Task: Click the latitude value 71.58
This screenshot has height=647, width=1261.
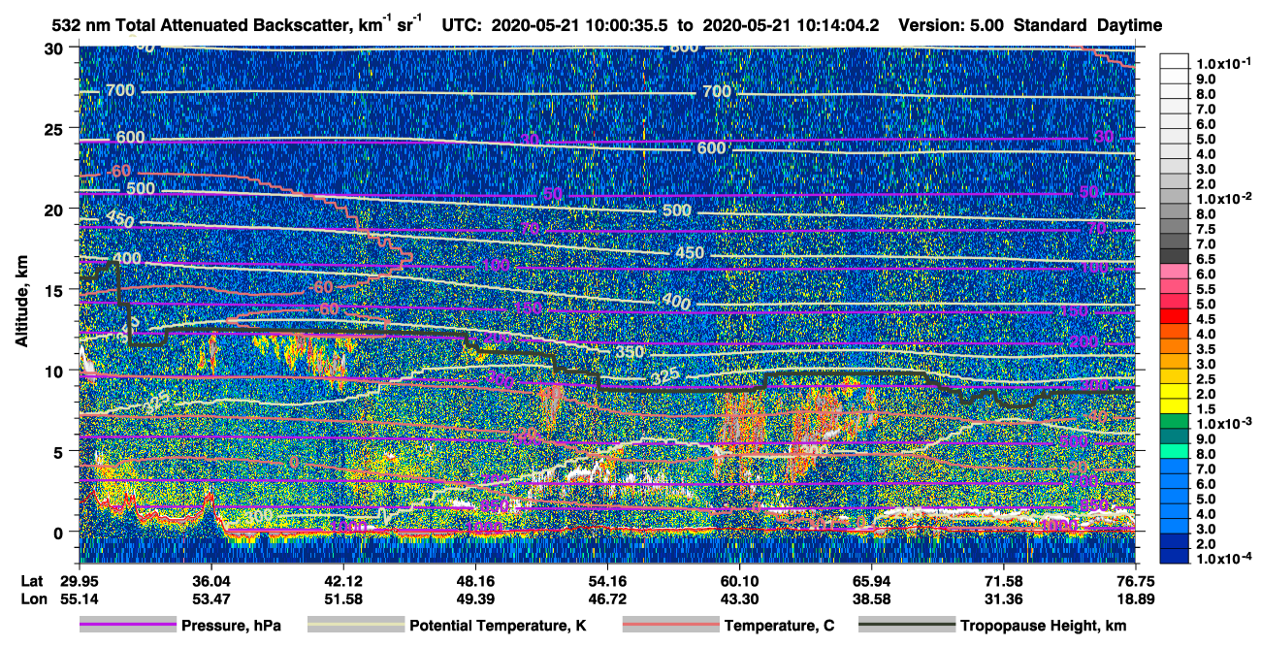Action: pyautogui.click(x=1003, y=581)
